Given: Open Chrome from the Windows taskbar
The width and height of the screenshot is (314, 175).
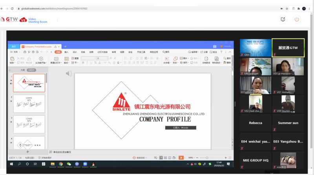Looking at the screenshot, I should [61, 164].
